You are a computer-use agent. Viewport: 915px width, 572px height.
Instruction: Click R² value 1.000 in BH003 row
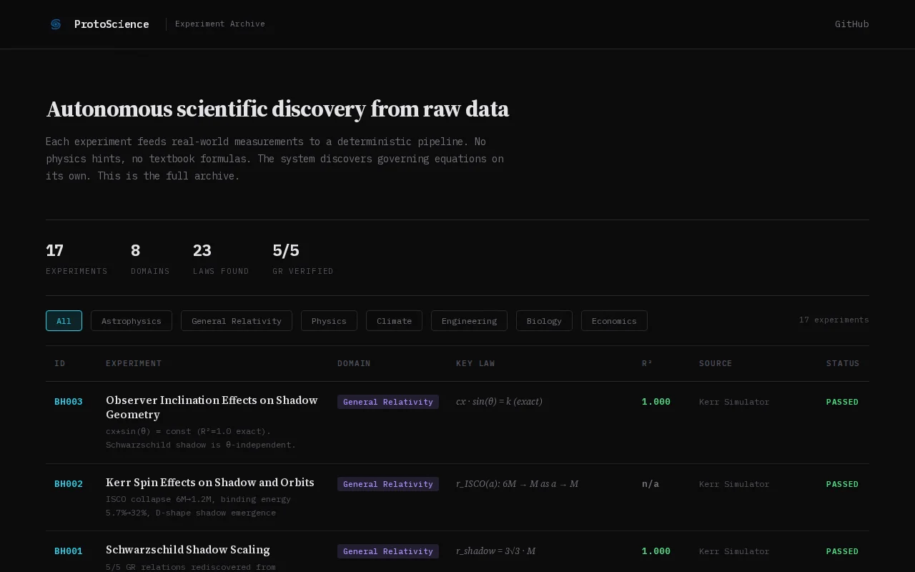tap(656, 402)
